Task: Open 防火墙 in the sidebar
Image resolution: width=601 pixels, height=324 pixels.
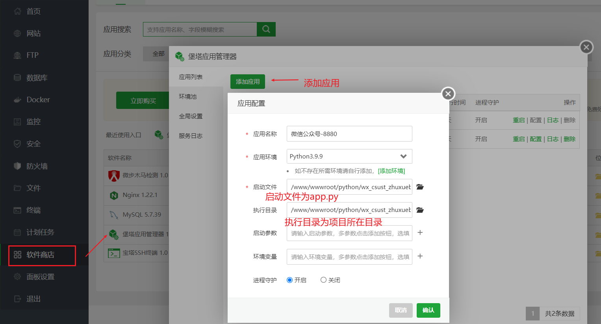Action: tap(37, 166)
